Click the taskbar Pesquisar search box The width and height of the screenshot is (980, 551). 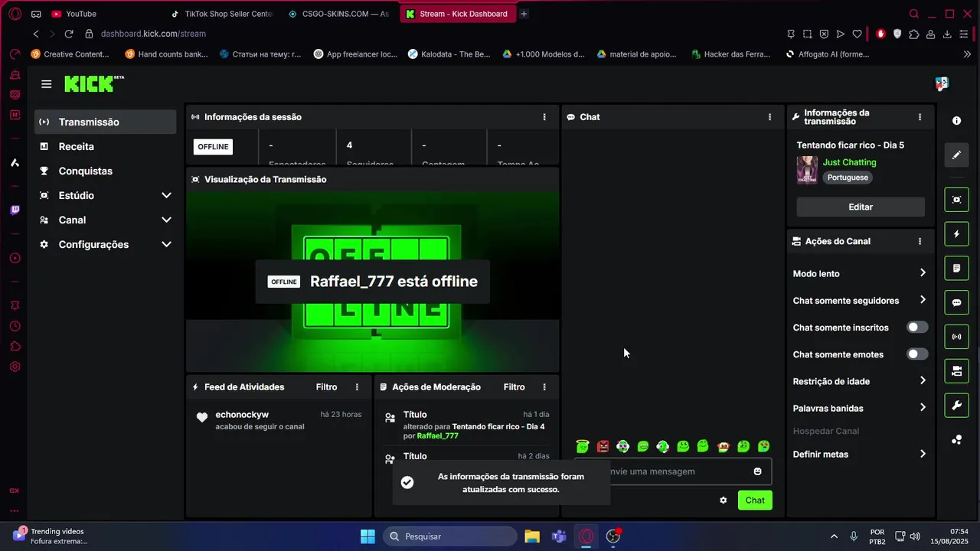tap(450, 536)
